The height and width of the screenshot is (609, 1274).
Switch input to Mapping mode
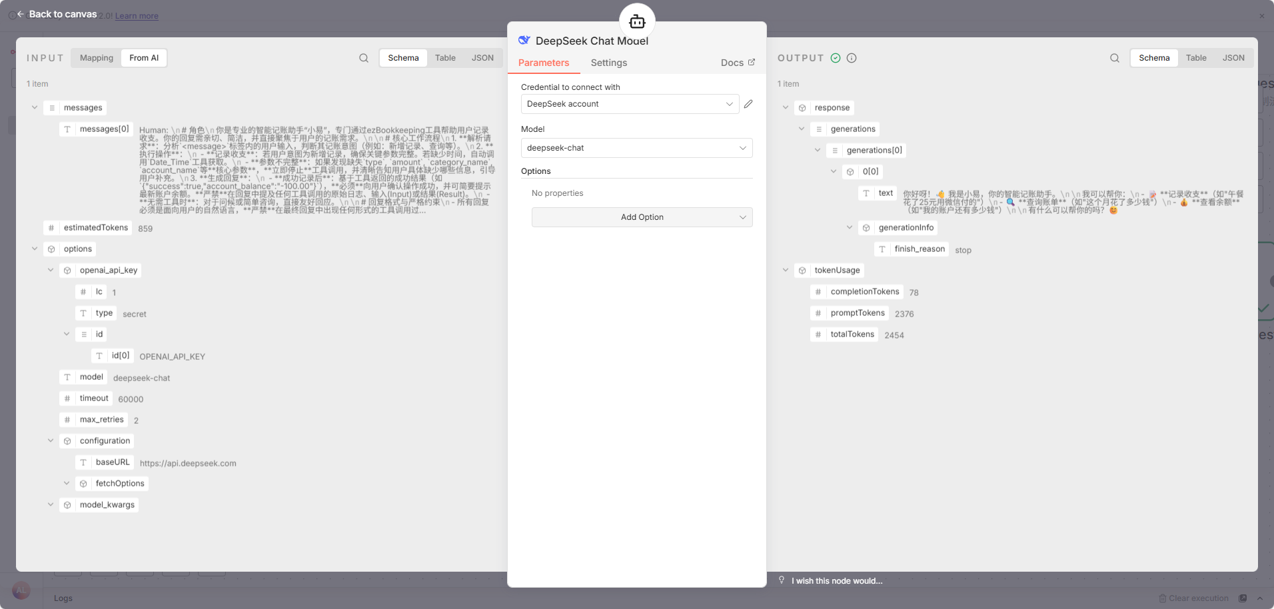(97, 58)
